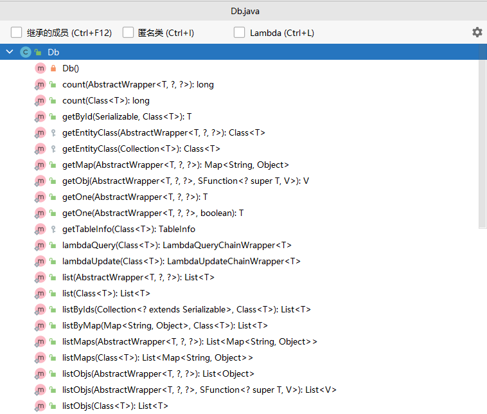Click public icon of getMap

(x=53, y=165)
